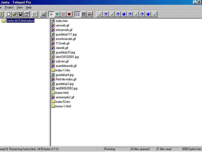Click the Stop button with hollow square
The image size is (202, 152).
pyautogui.click(x=63, y=14)
